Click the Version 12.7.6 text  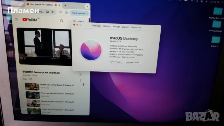point(115,41)
